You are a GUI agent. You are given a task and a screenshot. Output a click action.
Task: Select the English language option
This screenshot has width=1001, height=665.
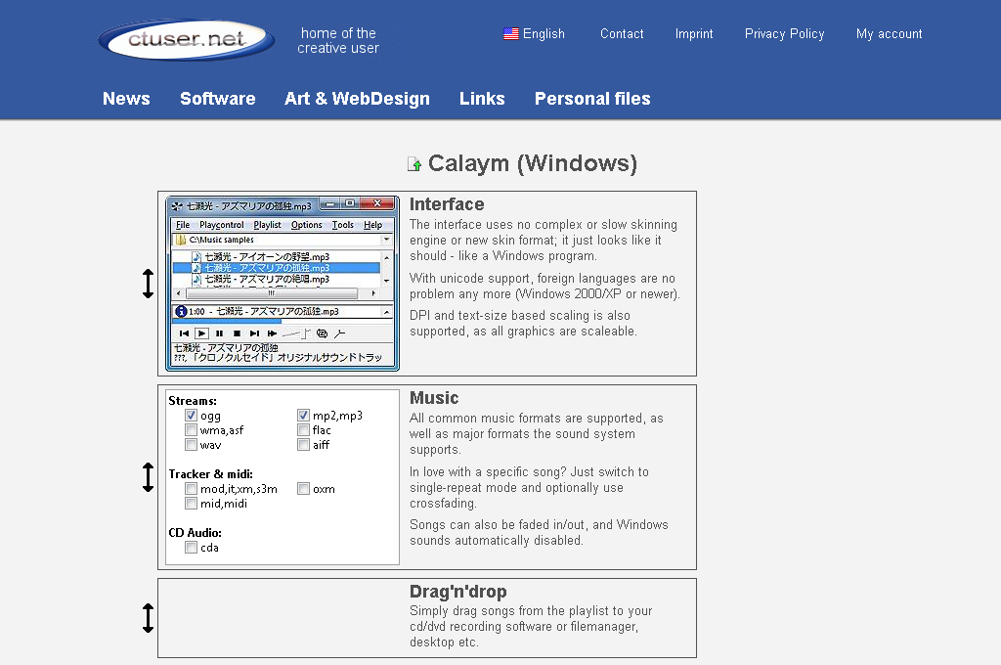(534, 33)
